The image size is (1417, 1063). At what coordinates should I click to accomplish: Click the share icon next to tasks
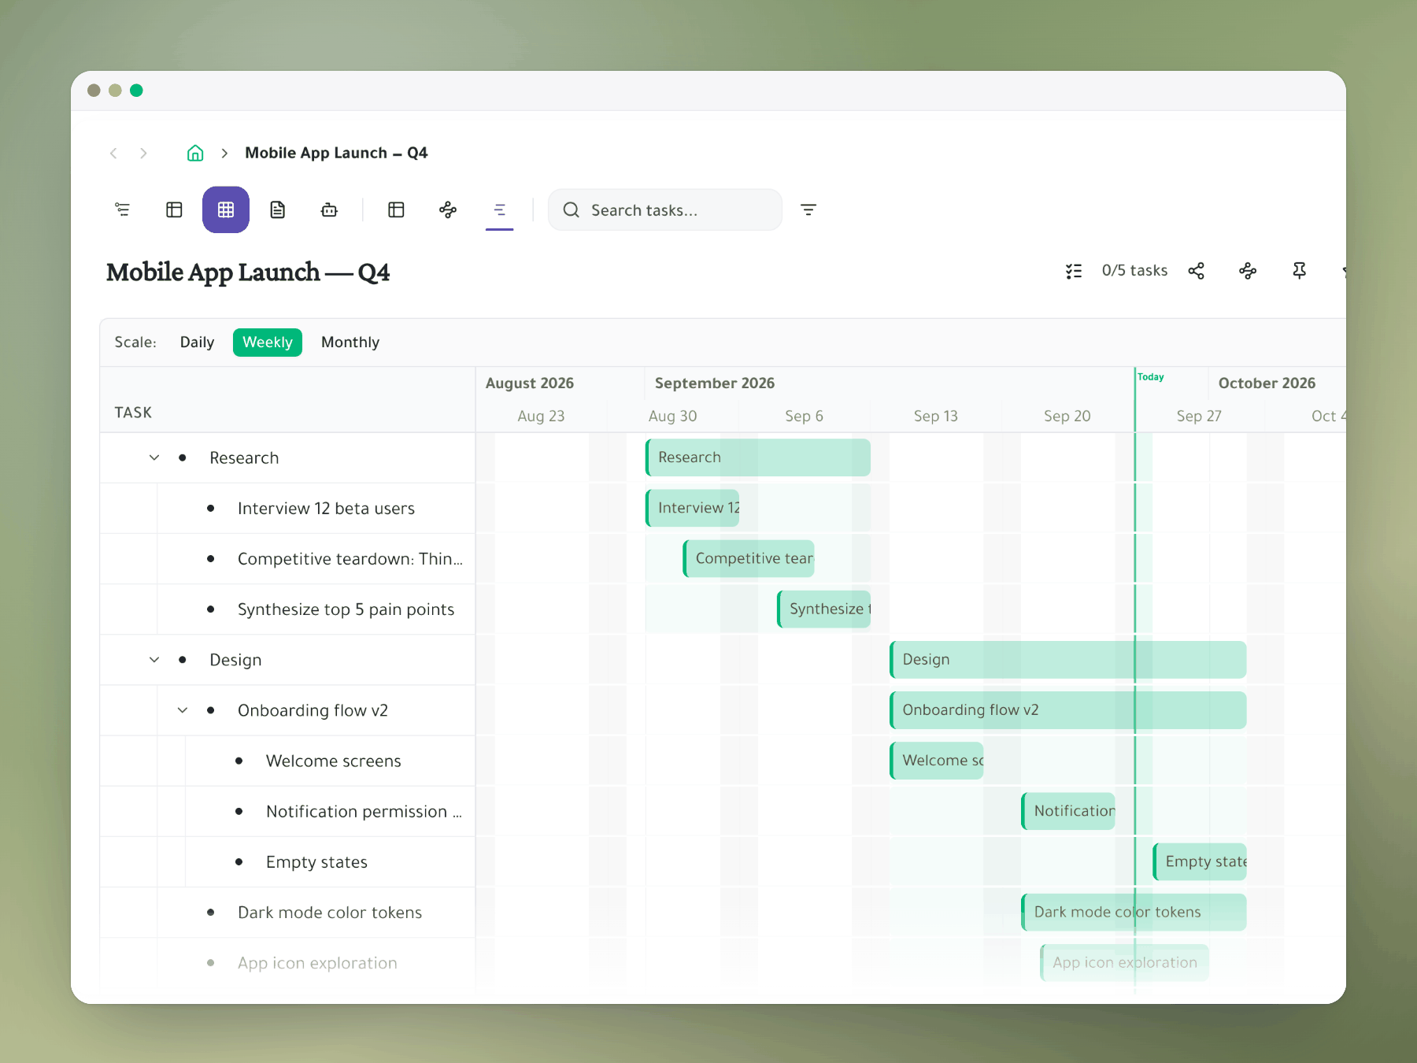(x=1197, y=271)
